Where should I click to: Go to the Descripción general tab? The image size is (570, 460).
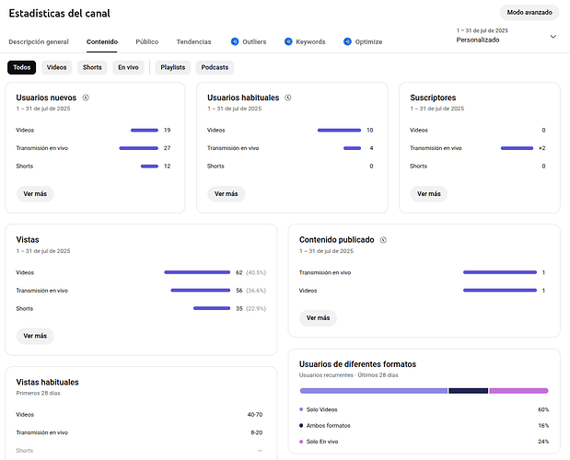pyautogui.click(x=39, y=41)
